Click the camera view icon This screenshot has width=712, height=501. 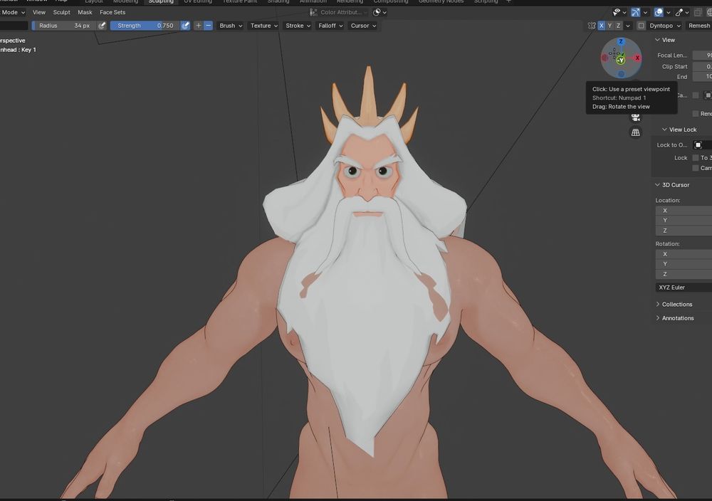[636, 117]
